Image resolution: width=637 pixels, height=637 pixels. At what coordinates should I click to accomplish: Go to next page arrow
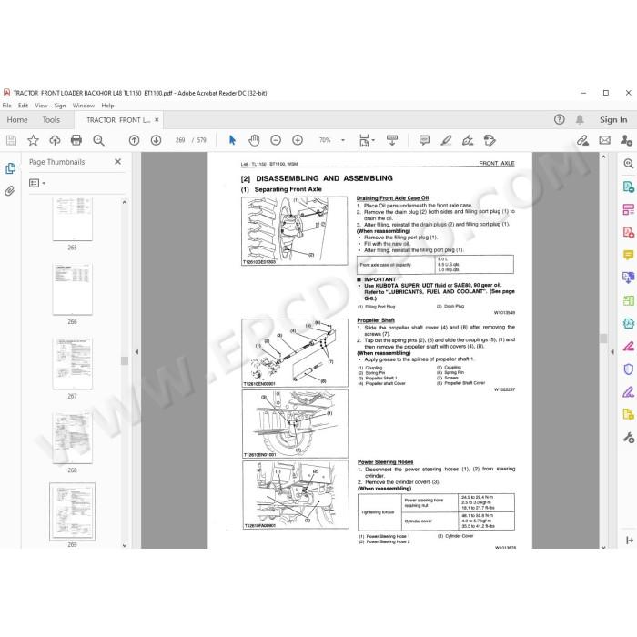[156, 140]
